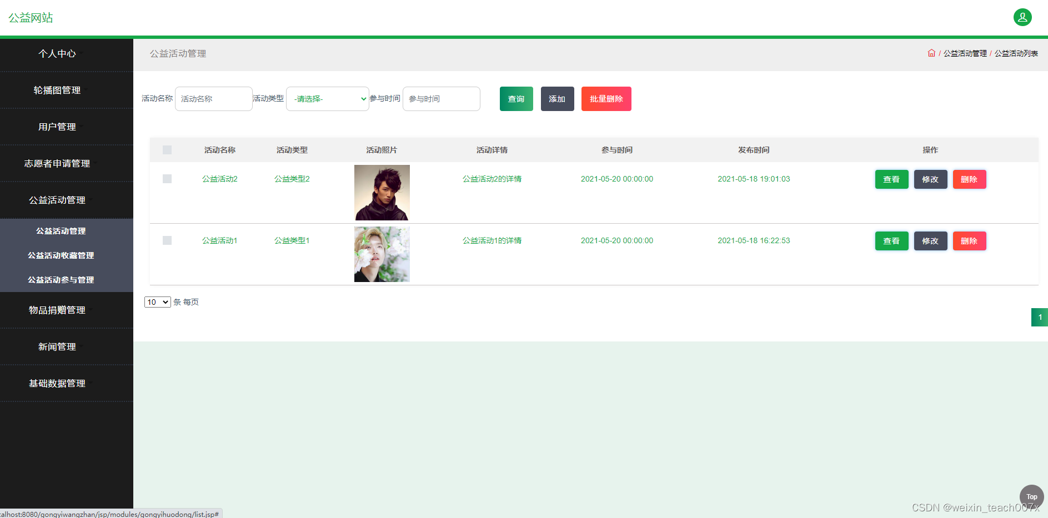Viewport: 1048px width, 518px height.
Task: Click 公益活动管理 breadcrumb link
Action: pyautogui.click(x=965, y=53)
